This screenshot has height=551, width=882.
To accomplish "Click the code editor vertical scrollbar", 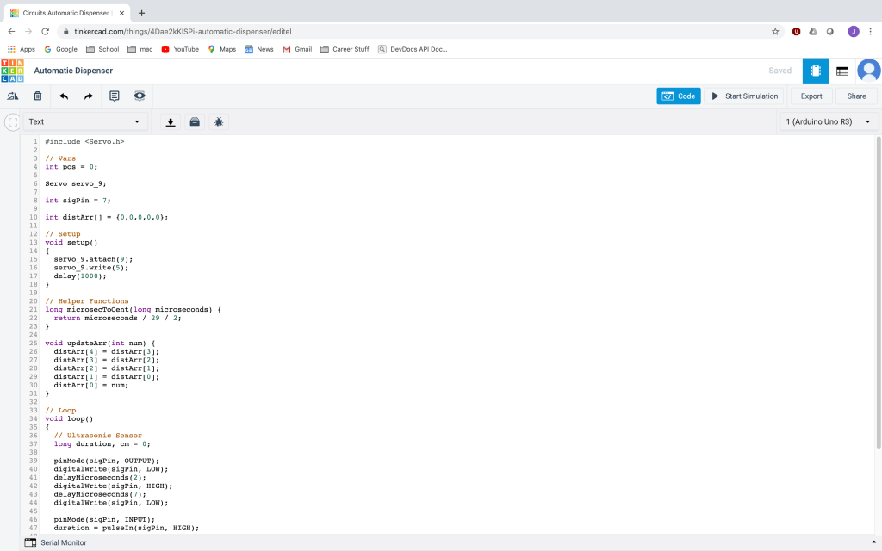I will pos(878,293).
